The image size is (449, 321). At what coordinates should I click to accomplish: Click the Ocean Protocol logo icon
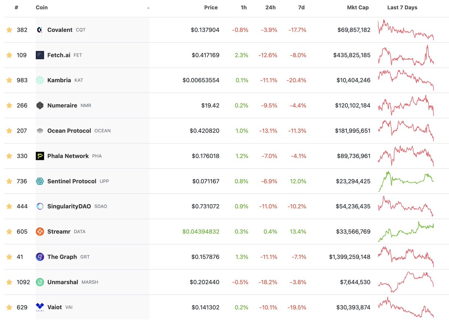pos(40,131)
